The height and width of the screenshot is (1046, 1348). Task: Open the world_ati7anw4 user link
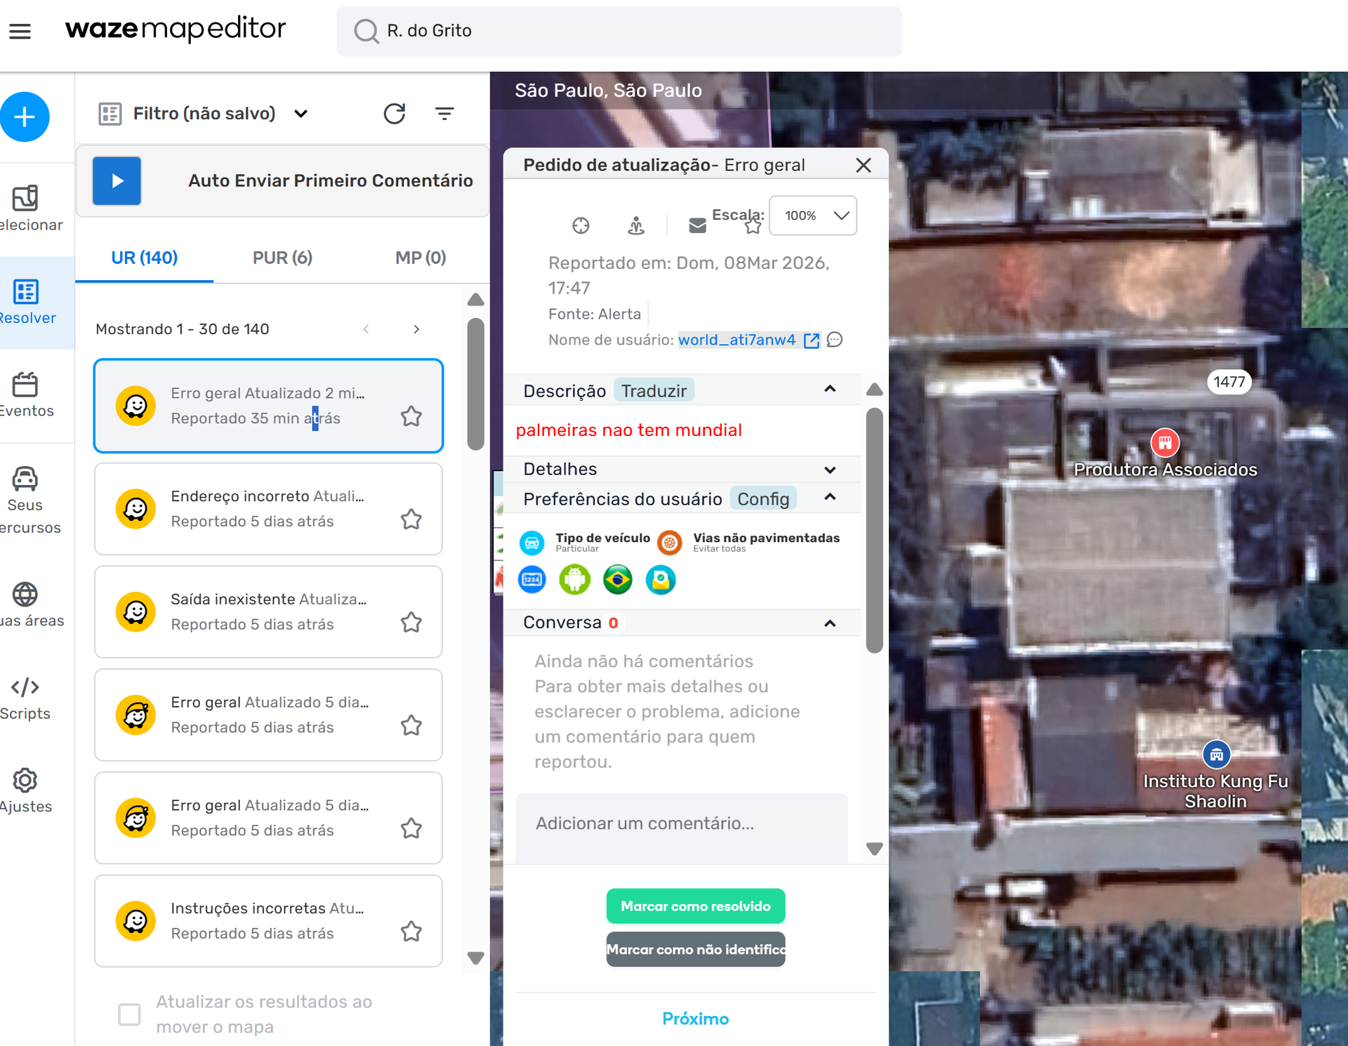click(736, 340)
